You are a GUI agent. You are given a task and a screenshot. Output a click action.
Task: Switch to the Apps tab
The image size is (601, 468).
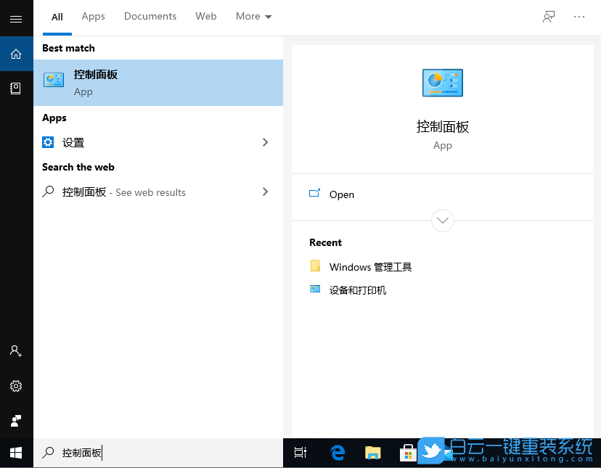(93, 16)
